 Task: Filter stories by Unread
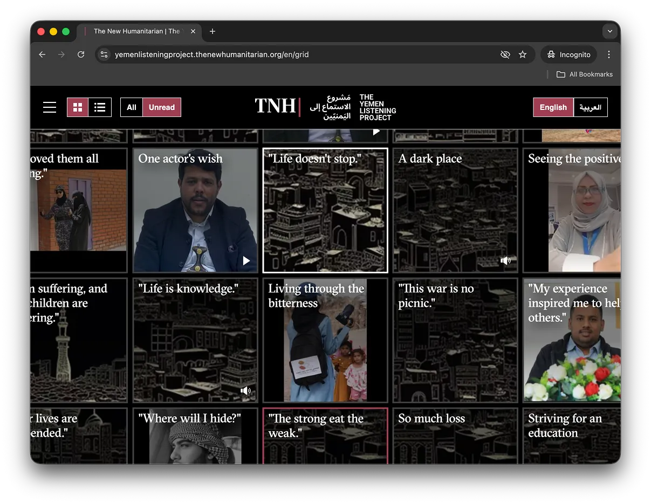click(162, 107)
